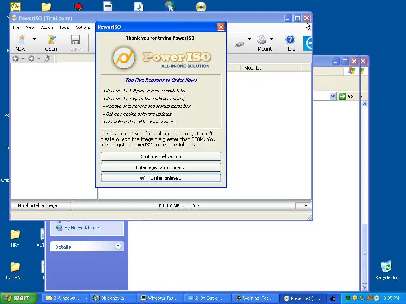This screenshot has height=304, width=406.
Task: Click the USB drive toolbar icon
Action: pos(239,44)
